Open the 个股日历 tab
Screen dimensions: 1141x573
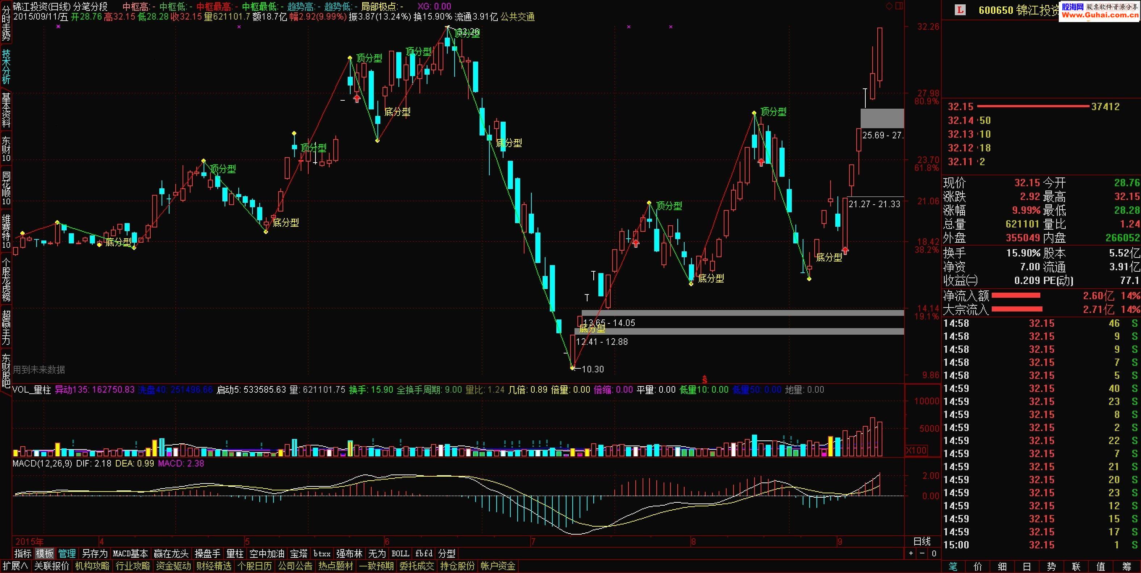click(x=254, y=566)
